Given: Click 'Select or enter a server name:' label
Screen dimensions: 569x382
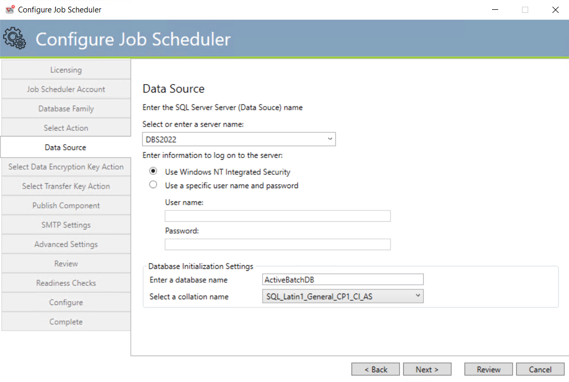Looking at the screenshot, I should (193, 124).
